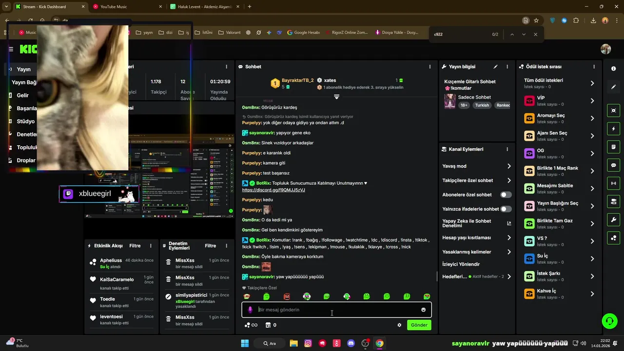
Task: Switch to the YouTube Music tab
Action: click(x=127, y=7)
